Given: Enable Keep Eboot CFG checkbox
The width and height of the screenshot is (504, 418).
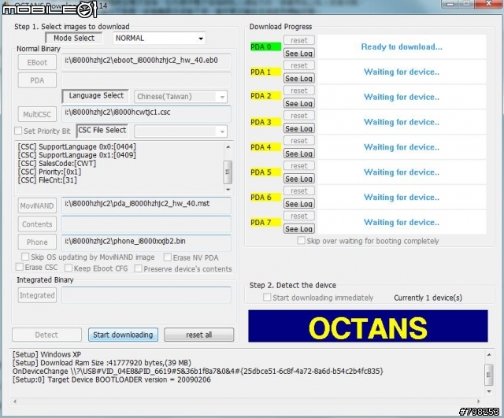Looking at the screenshot, I should tap(69, 268).
